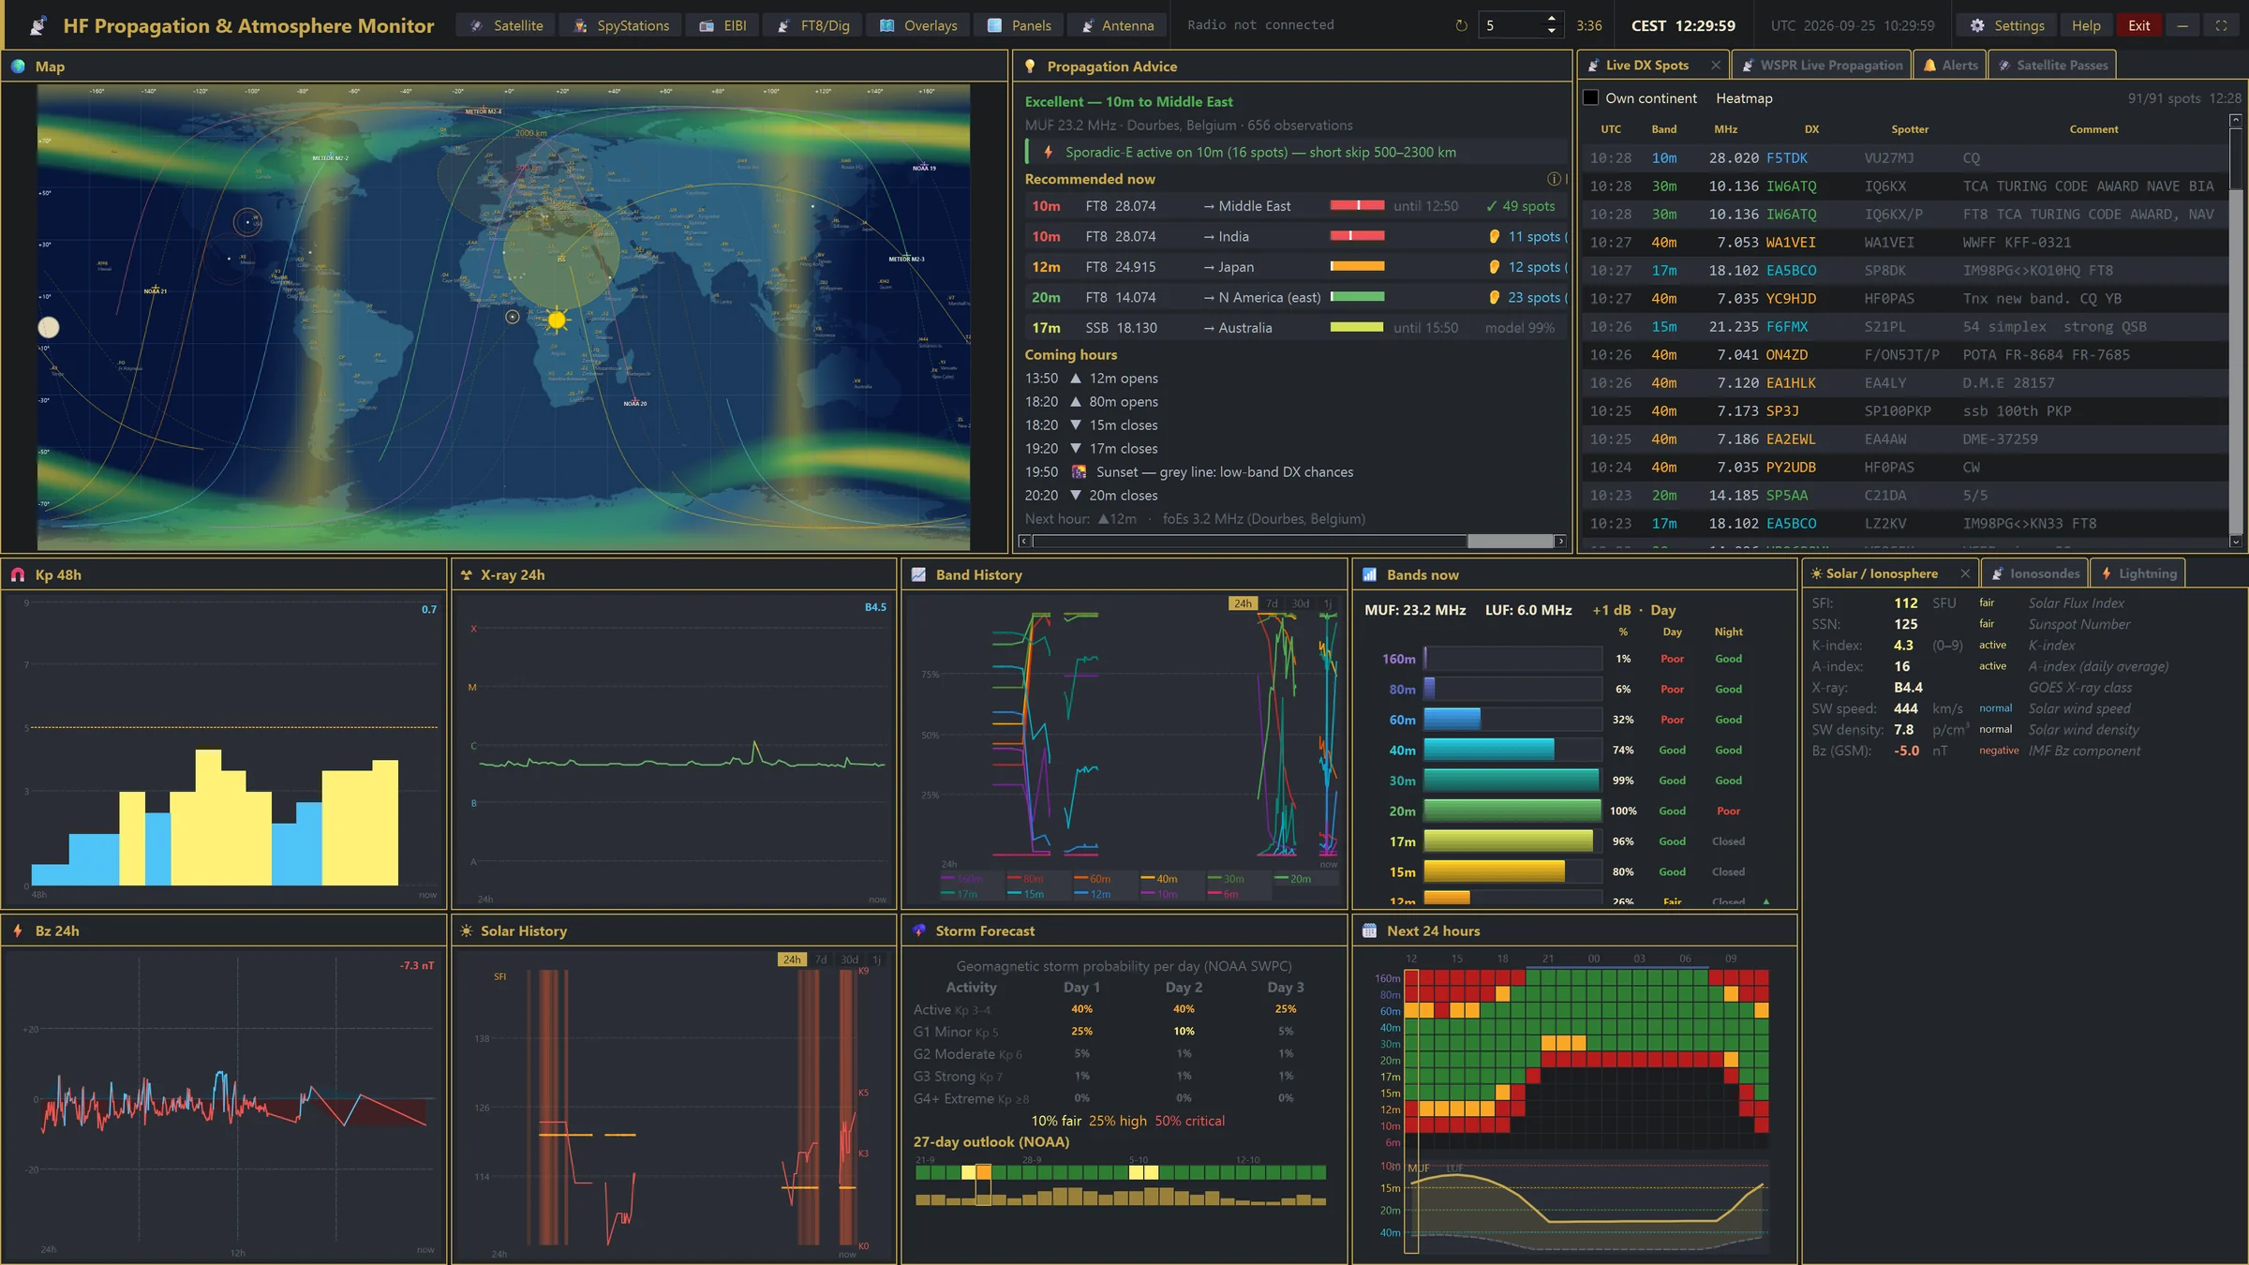2249x1265 pixels.
Task: Toggle the 15m series in Band History legend
Action: click(1026, 894)
